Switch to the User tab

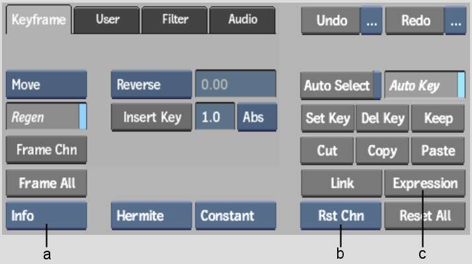point(107,21)
